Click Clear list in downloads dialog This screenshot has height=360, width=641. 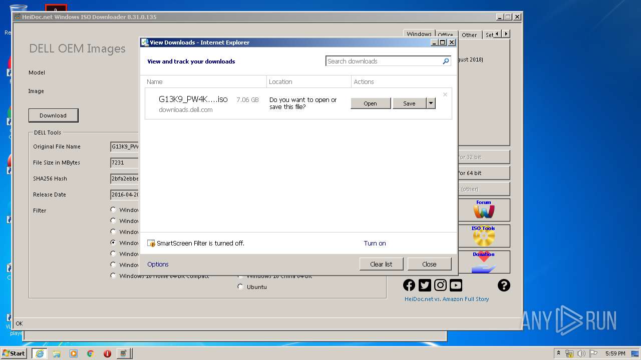tap(381, 264)
